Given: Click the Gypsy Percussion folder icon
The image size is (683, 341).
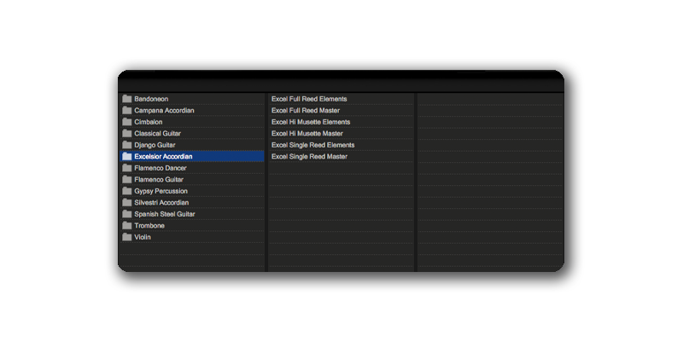Looking at the screenshot, I should point(126,191).
